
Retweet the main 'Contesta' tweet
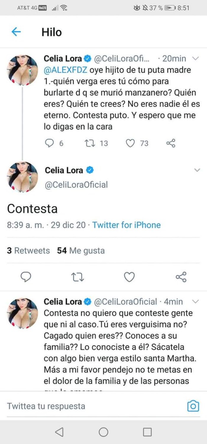pos(78,277)
